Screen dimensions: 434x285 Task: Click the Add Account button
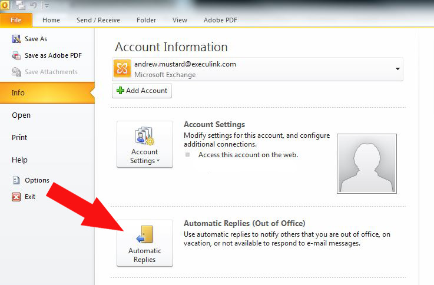[142, 91]
